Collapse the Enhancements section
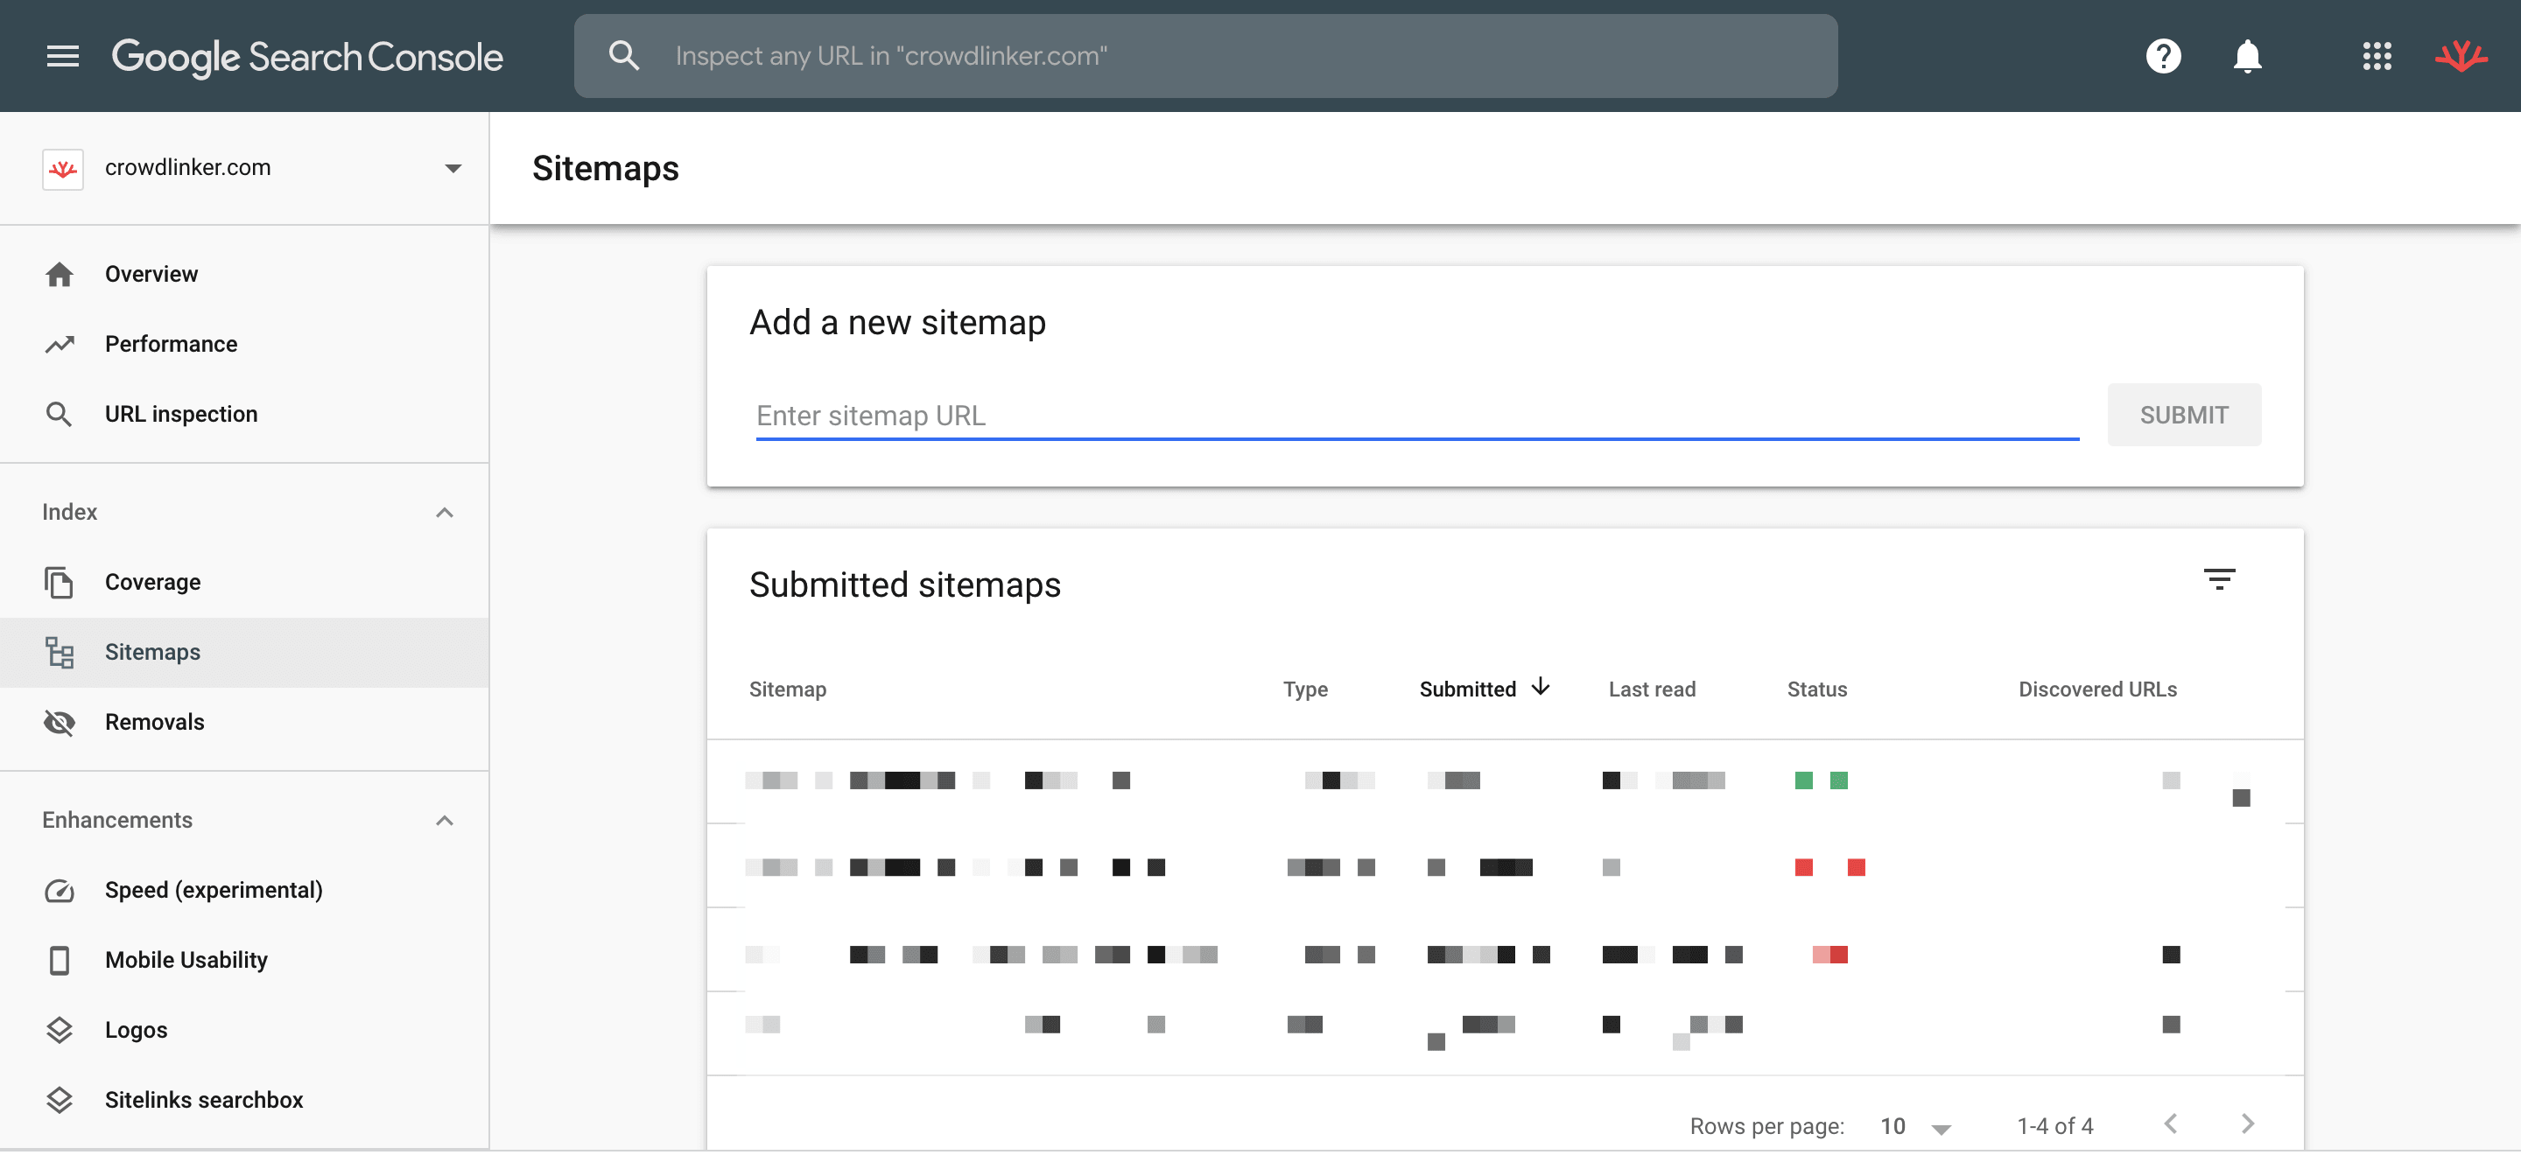Viewport: 2521px width, 1155px height. point(445,821)
